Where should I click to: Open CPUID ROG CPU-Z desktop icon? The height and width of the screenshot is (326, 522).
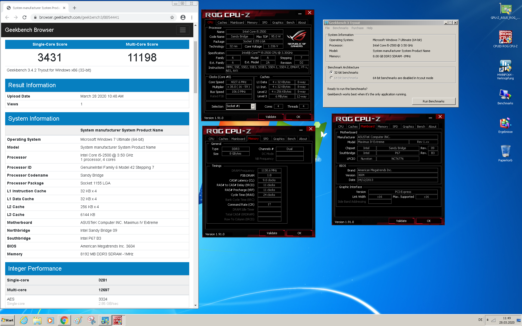(505, 39)
